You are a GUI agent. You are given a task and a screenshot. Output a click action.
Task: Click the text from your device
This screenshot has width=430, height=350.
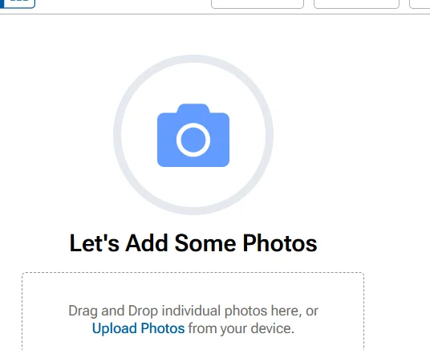241,328
